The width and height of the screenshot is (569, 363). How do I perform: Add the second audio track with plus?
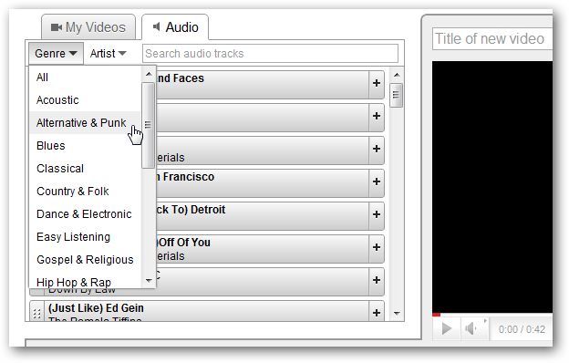(377, 116)
